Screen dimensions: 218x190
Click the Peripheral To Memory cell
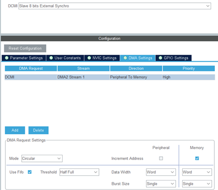[136, 77]
